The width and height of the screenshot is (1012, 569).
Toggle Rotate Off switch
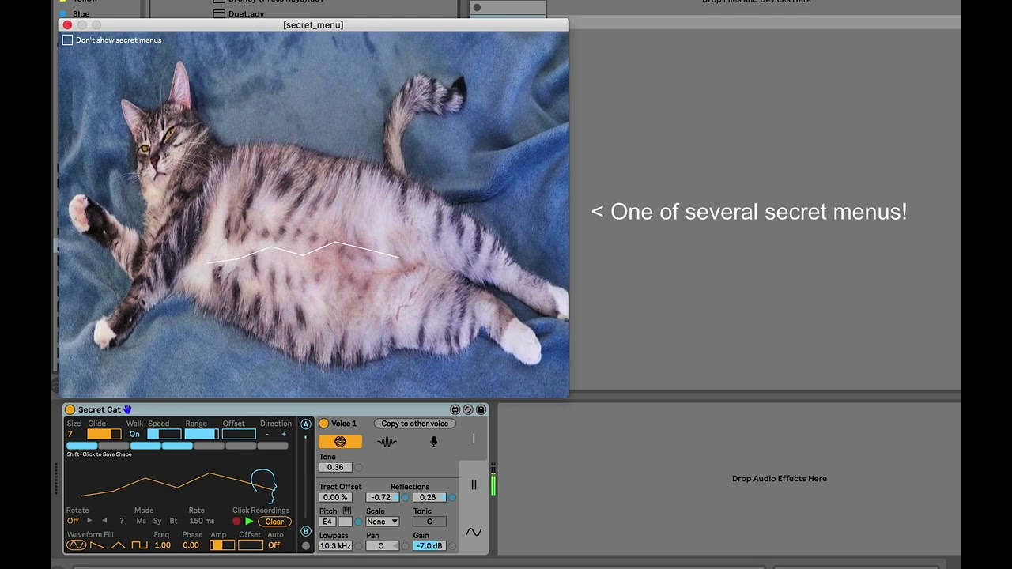coord(73,521)
